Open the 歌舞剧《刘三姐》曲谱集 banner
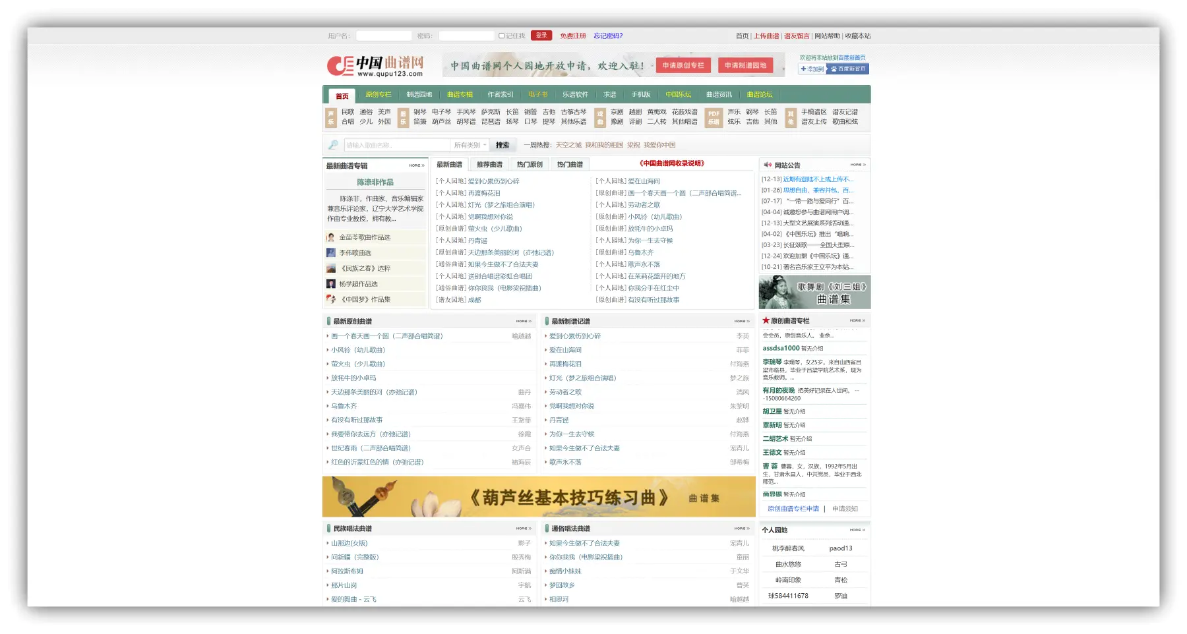1187x634 pixels. 814,292
